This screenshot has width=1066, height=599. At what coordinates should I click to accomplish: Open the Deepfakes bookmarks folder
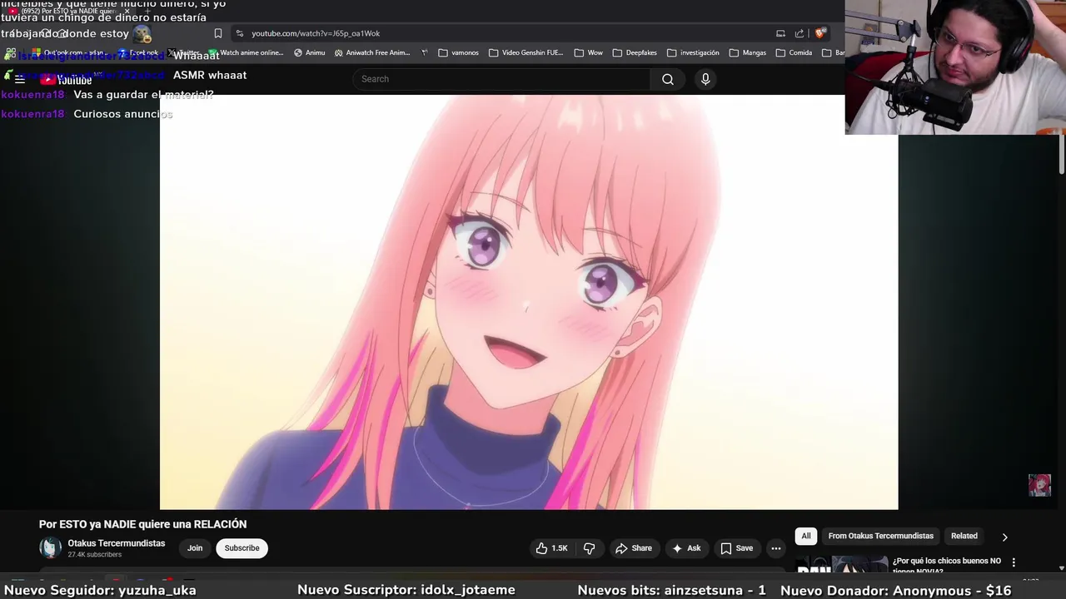[635, 52]
